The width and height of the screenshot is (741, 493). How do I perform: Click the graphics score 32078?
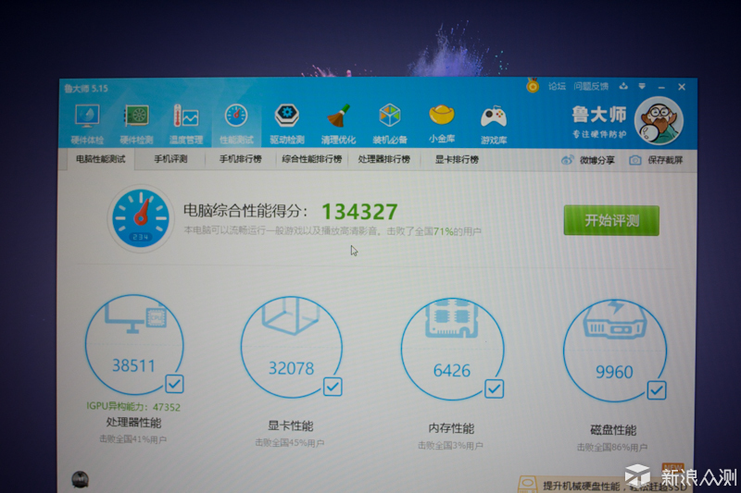pos(291,368)
